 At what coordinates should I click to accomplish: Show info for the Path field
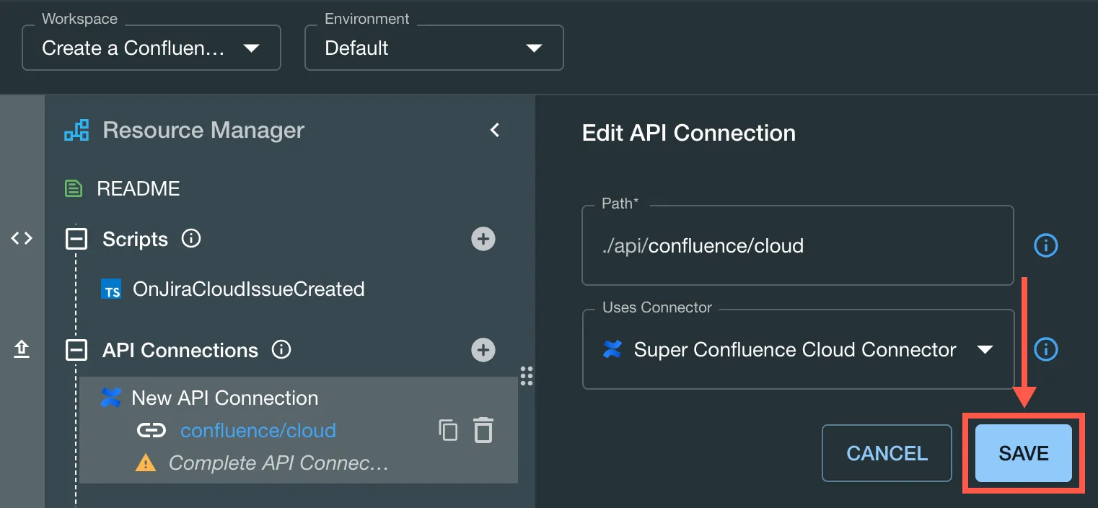point(1046,246)
